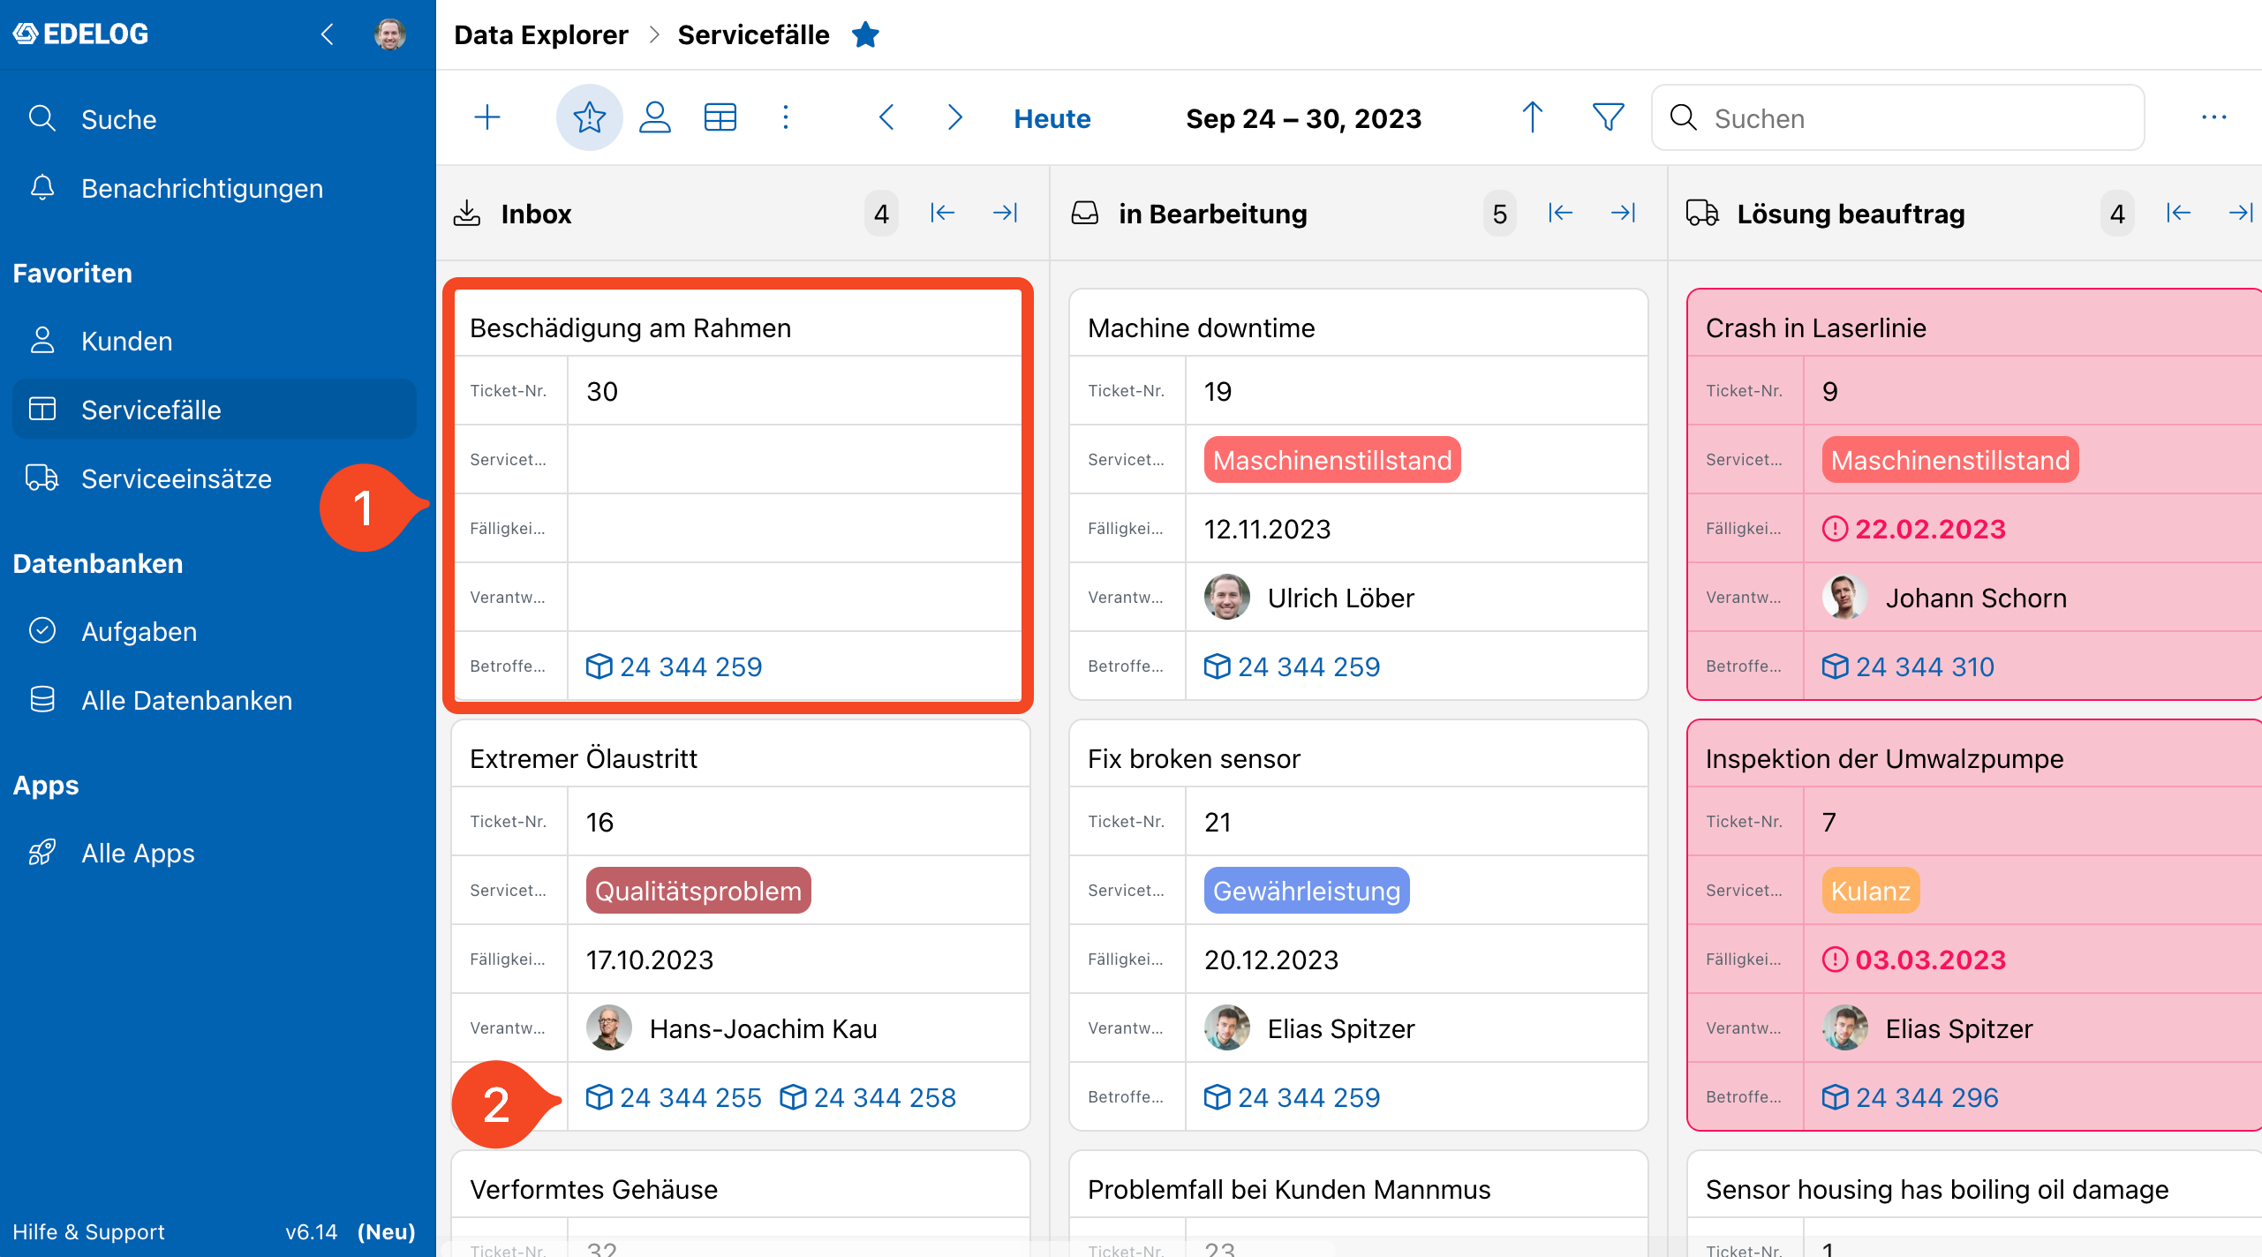Open Serviceeinsätze in the sidebar
The height and width of the screenshot is (1257, 2262).
point(214,478)
